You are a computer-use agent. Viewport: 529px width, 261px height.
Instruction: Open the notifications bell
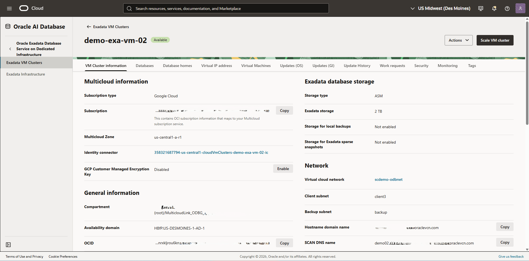pyautogui.click(x=494, y=9)
